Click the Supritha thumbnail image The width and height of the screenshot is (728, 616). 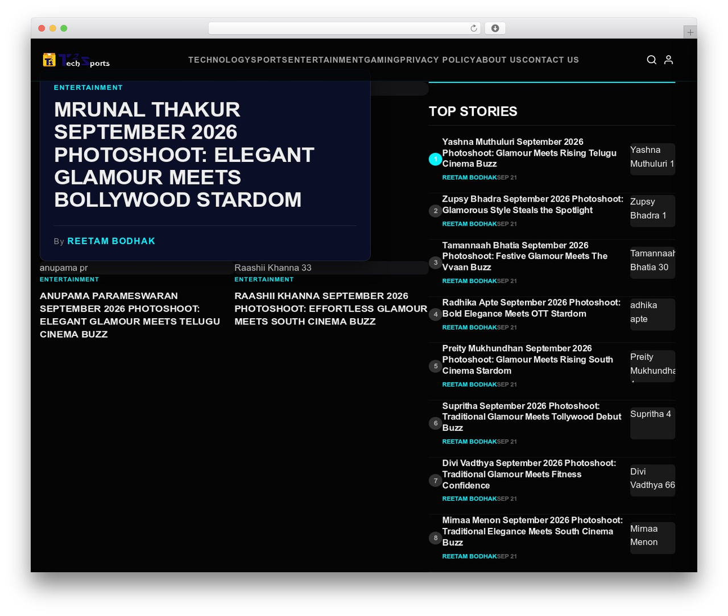pos(652,423)
